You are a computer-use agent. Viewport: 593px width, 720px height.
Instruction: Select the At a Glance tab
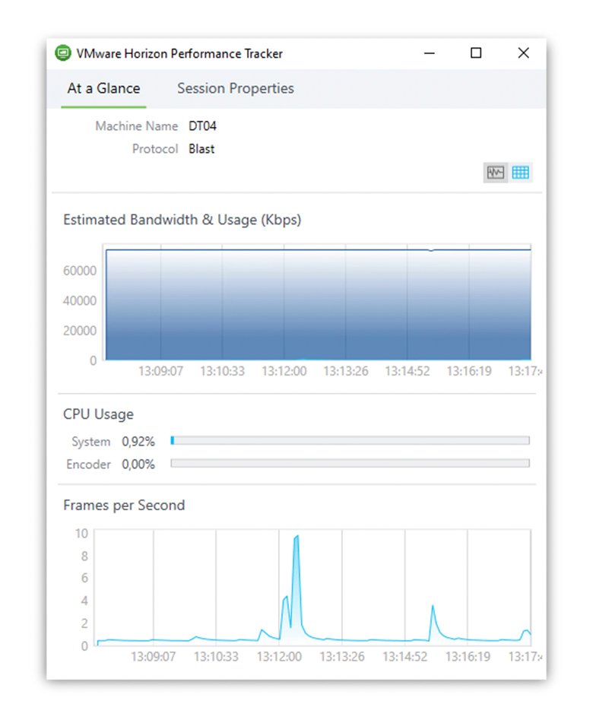103,88
